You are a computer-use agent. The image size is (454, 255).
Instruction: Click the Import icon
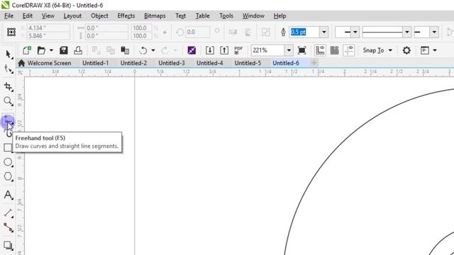point(210,50)
